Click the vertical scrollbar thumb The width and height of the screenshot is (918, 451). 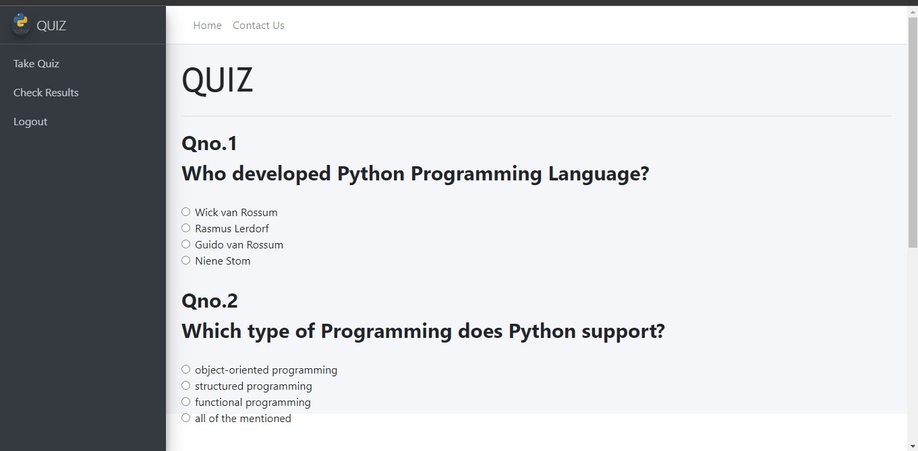click(x=913, y=132)
